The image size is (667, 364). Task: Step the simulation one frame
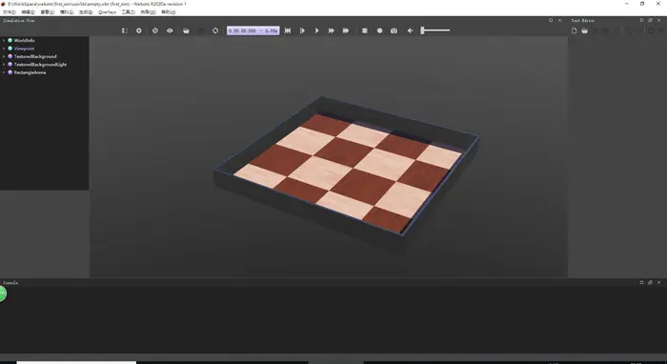coord(302,30)
